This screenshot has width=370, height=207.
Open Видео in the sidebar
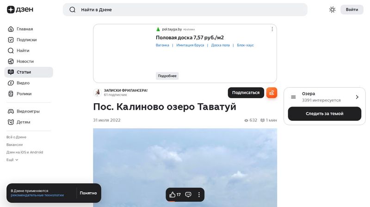23,83
